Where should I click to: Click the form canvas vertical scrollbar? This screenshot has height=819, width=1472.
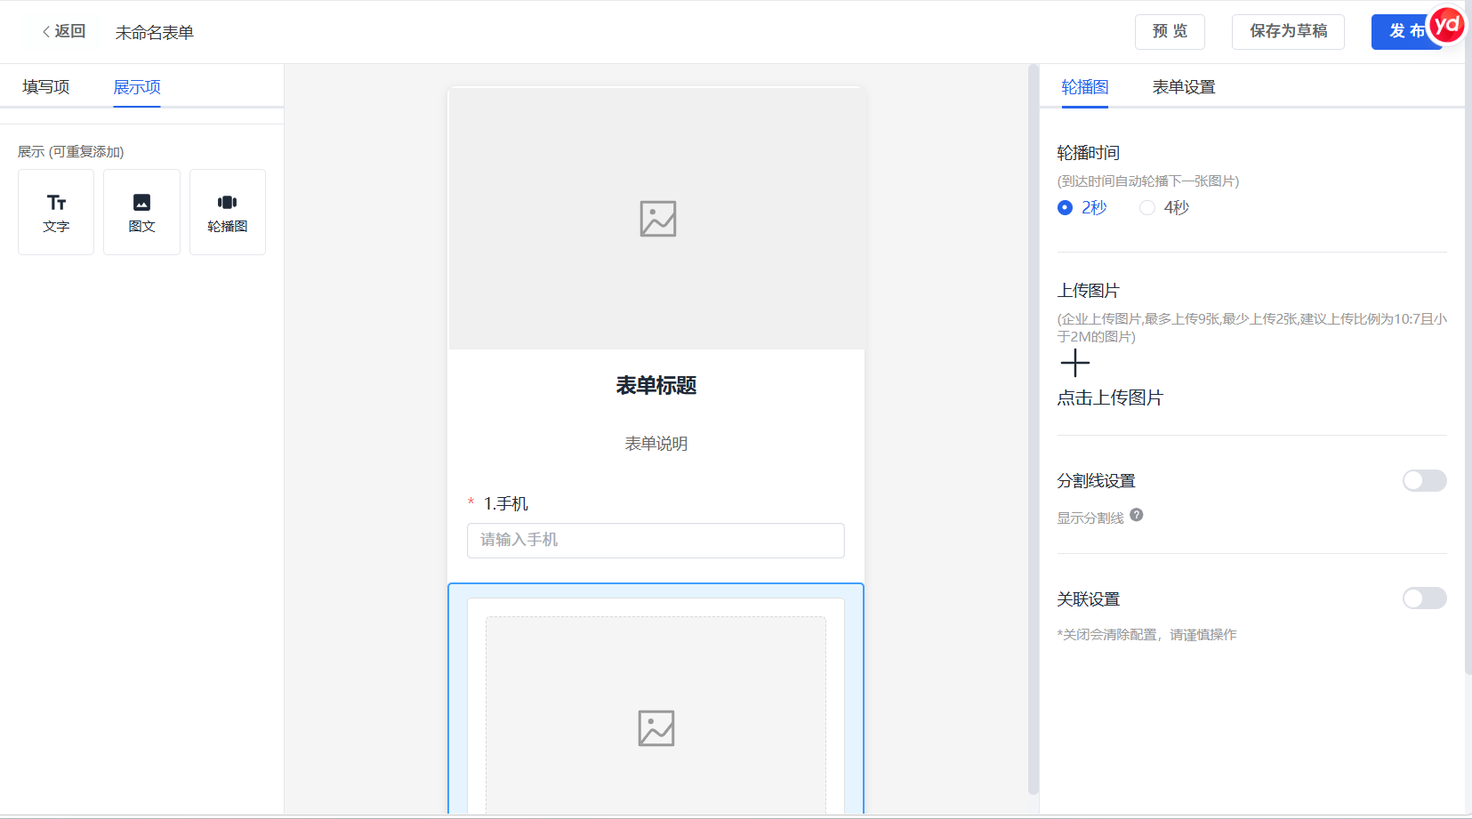click(1034, 429)
